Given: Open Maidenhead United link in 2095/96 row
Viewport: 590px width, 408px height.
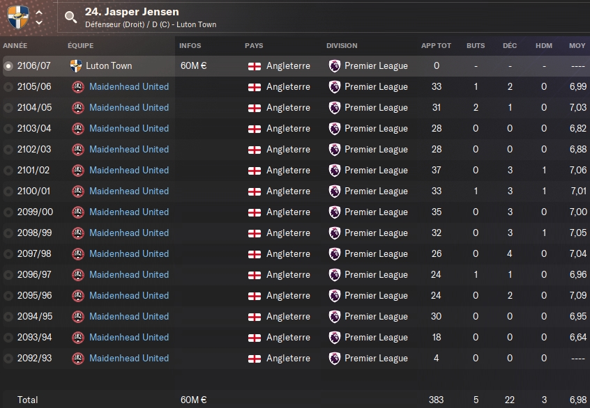Looking at the screenshot, I should click(129, 295).
